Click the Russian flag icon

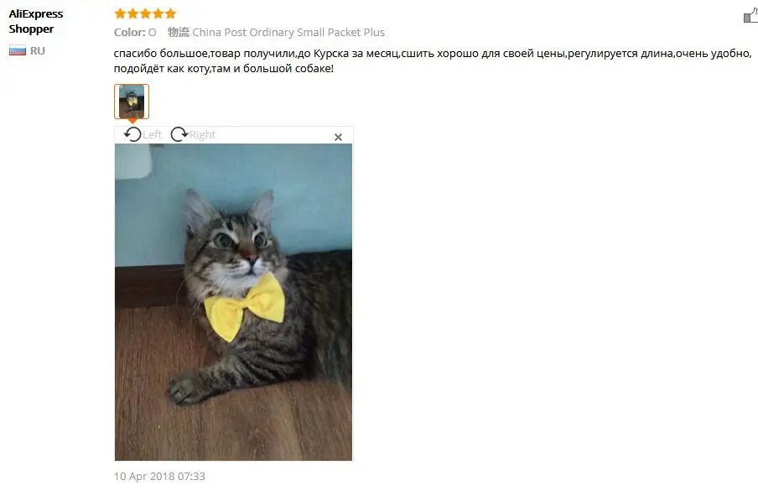pyautogui.click(x=18, y=50)
